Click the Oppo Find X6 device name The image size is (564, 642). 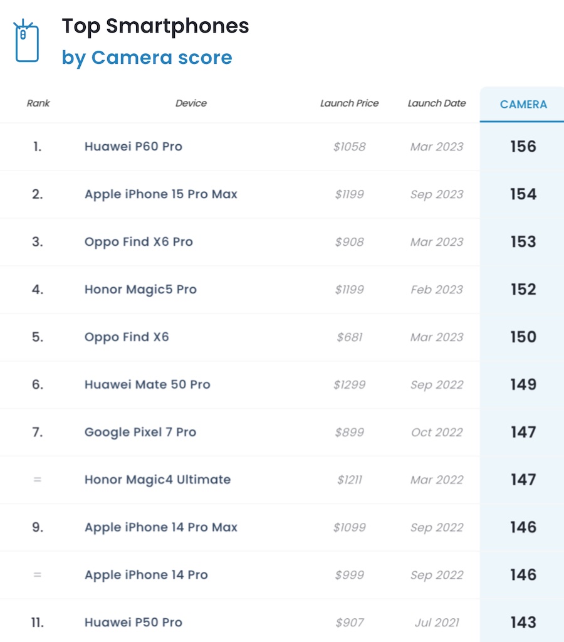(x=127, y=337)
